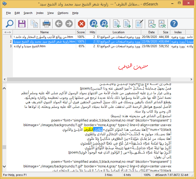Click the document pane scroll-up arrow

coord(4,88)
